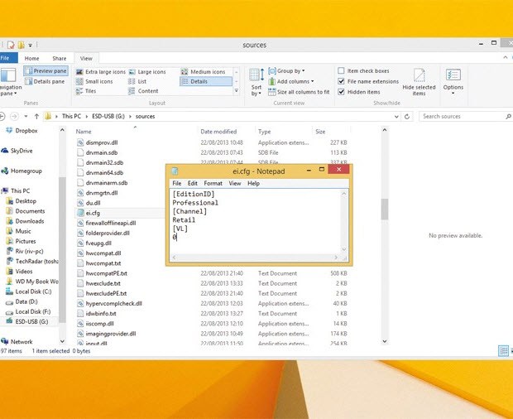Open the Dropbox folder in sidebar
The height and width of the screenshot is (419, 513).
tap(26, 131)
